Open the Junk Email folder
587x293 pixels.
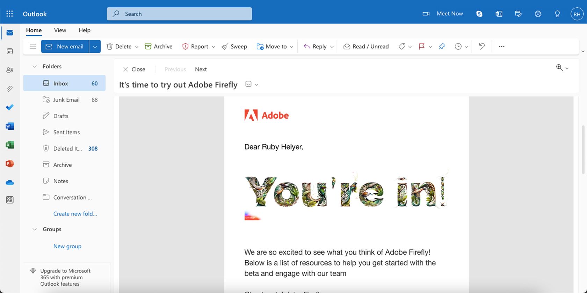(64, 99)
